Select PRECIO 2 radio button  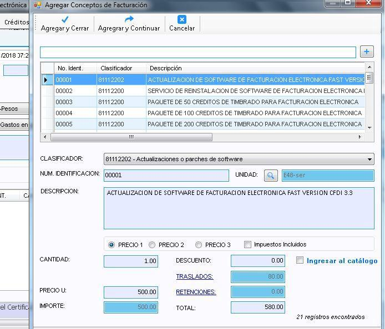click(152, 245)
